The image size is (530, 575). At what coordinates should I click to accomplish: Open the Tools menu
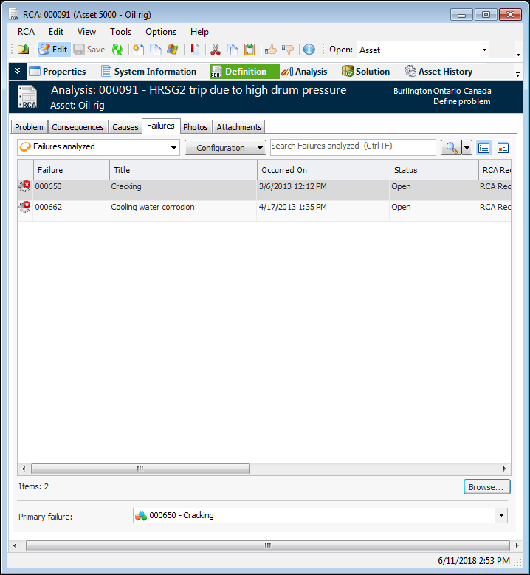(x=120, y=32)
